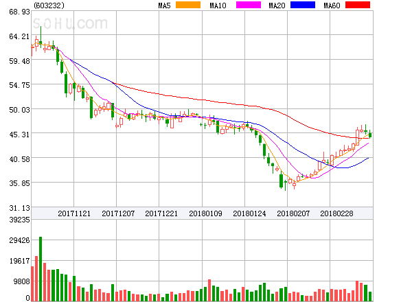Viewport: 412px width, 302px height.
Task: Click the 0 volume axis label
Action: point(27,298)
